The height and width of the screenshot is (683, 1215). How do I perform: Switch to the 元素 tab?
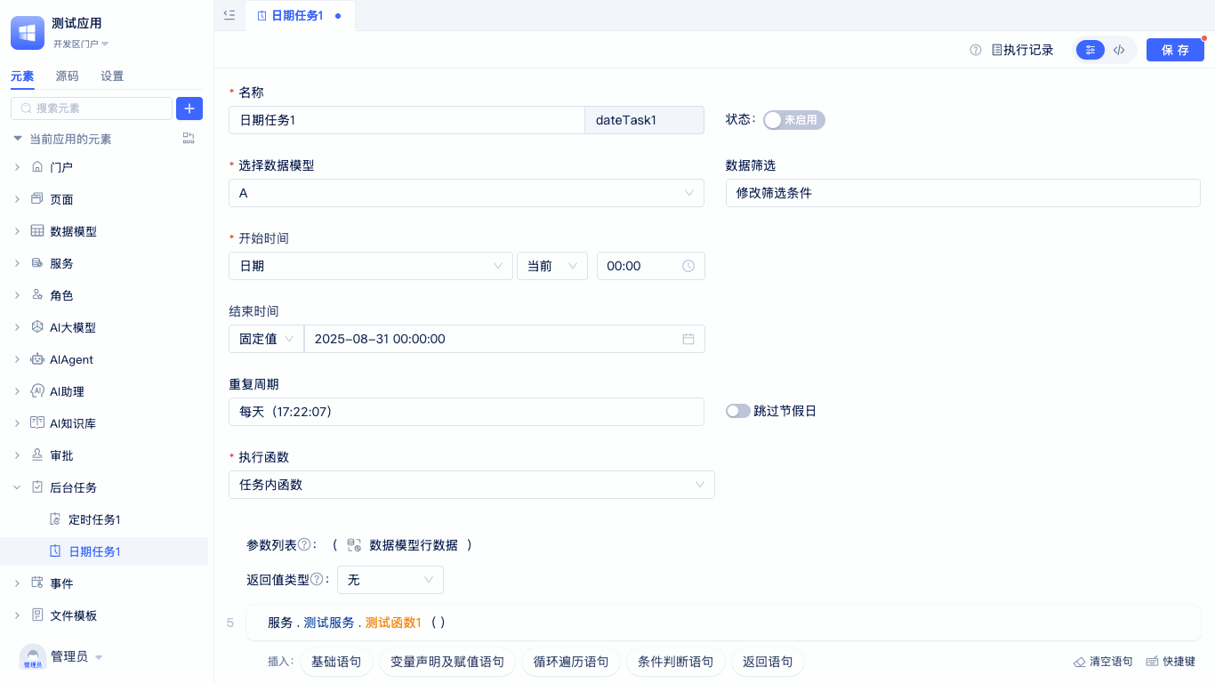(x=22, y=76)
